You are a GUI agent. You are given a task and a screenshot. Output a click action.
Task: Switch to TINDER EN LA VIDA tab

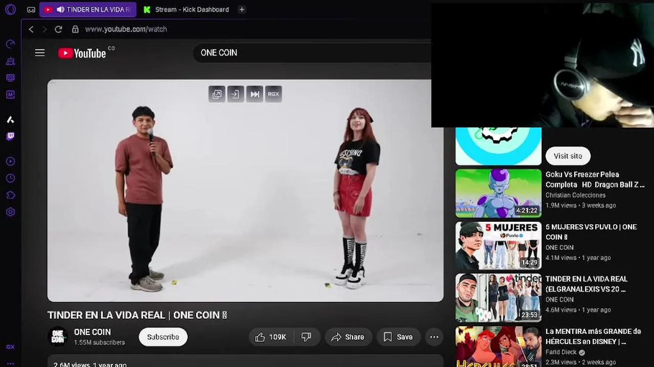(x=88, y=10)
